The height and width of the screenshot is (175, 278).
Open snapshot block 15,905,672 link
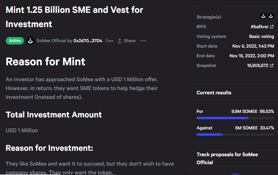[x=257, y=66]
